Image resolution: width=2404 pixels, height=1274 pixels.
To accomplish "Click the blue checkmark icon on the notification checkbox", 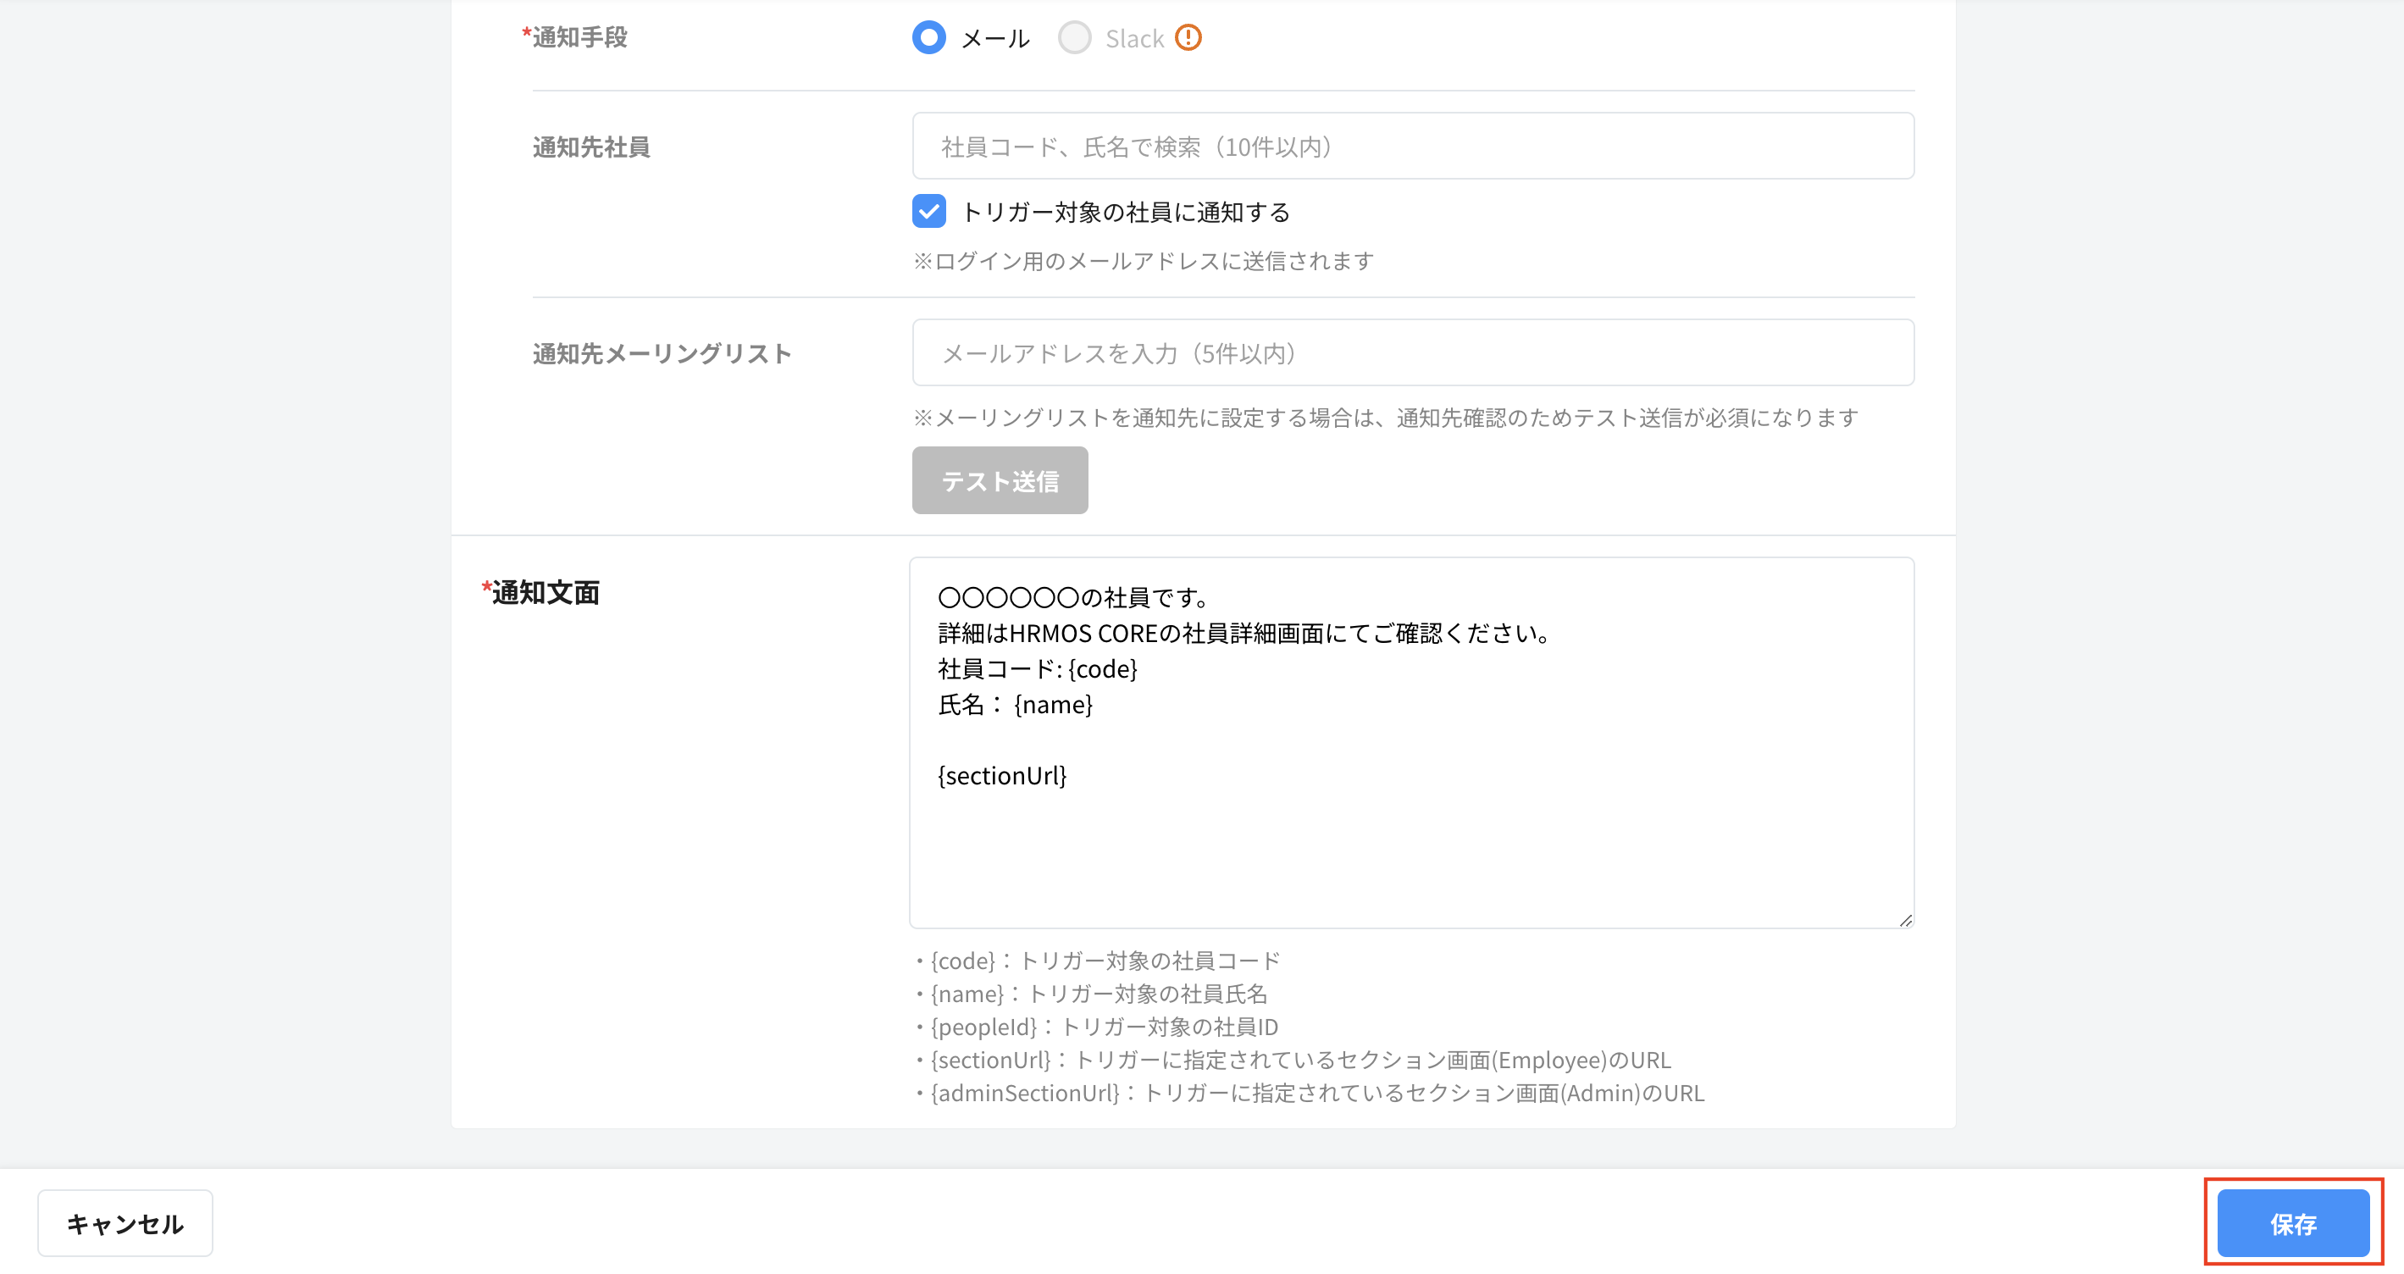I will (928, 212).
